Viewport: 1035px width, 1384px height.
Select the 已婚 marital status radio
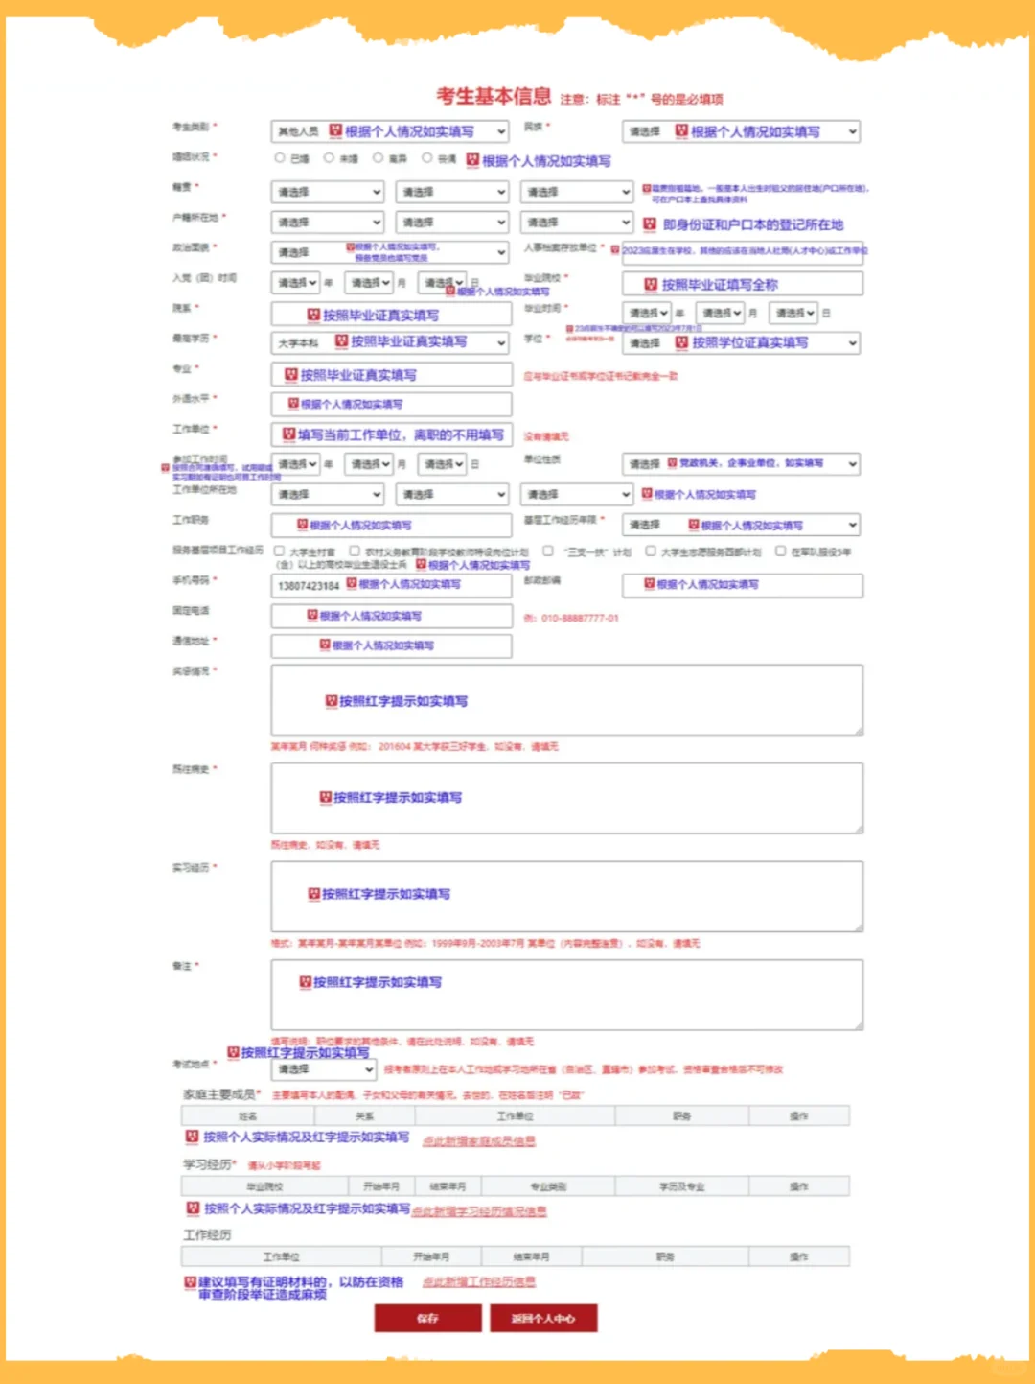(280, 158)
